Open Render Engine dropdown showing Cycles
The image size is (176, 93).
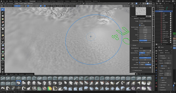(168, 50)
